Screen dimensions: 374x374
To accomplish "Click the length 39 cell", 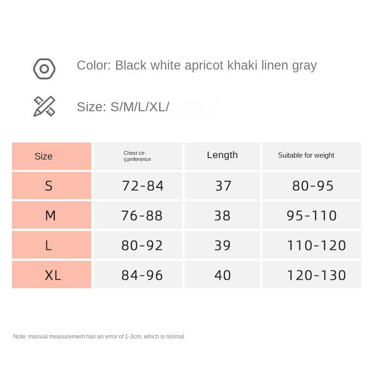I will coord(223,246).
